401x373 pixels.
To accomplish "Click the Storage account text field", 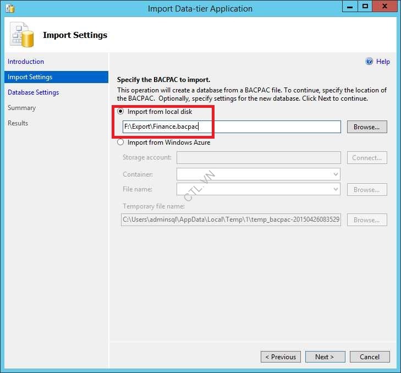I will point(258,158).
